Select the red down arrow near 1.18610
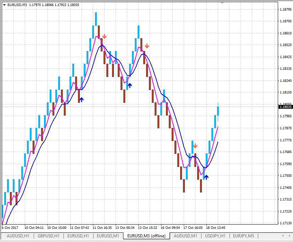 [104, 36]
